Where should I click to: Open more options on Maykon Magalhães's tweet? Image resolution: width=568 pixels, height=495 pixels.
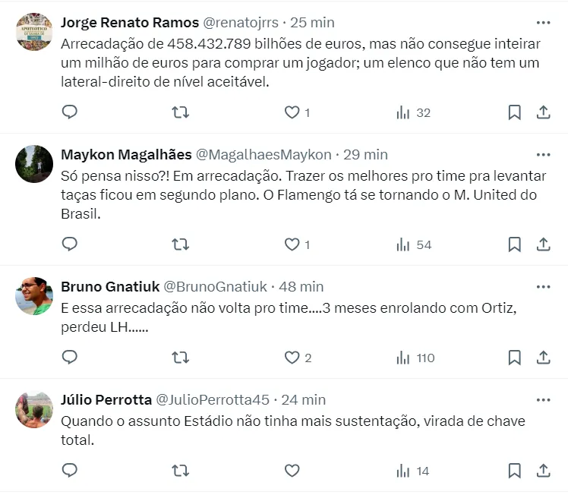click(x=543, y=155)
